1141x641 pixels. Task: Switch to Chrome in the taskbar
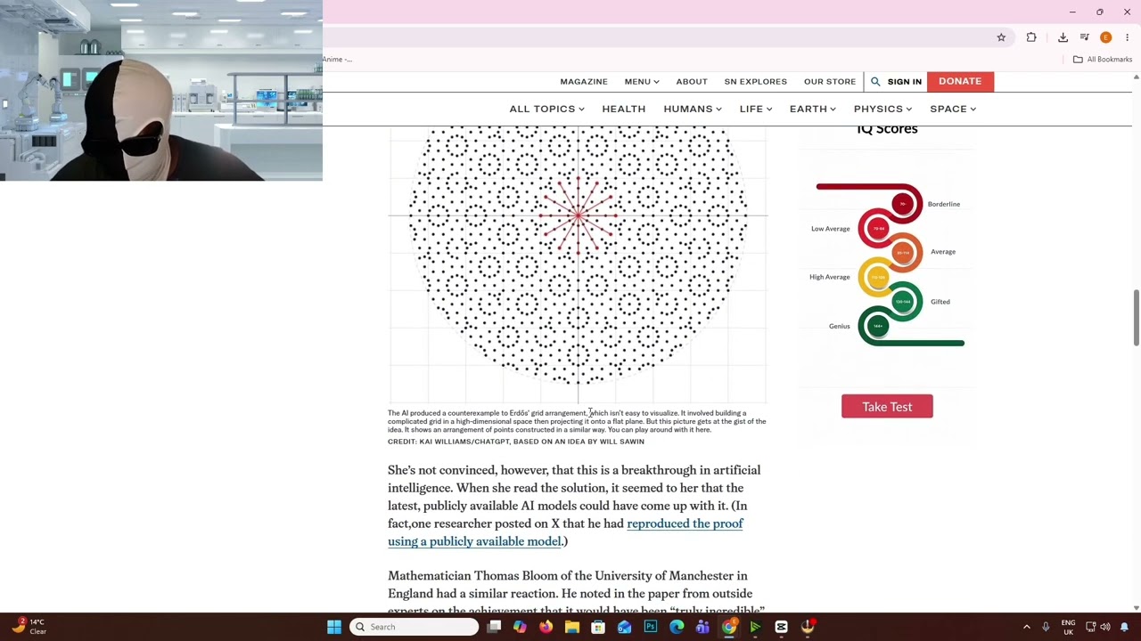(x=729, y=627)
